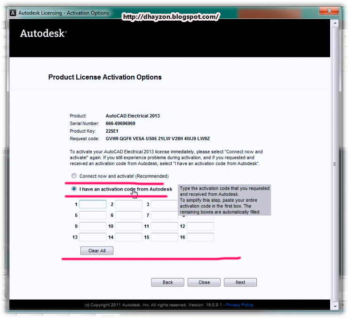Proceed with the Next button
Image resolution: width=349 pixels, height=318 pixels.
pos(240,282)
